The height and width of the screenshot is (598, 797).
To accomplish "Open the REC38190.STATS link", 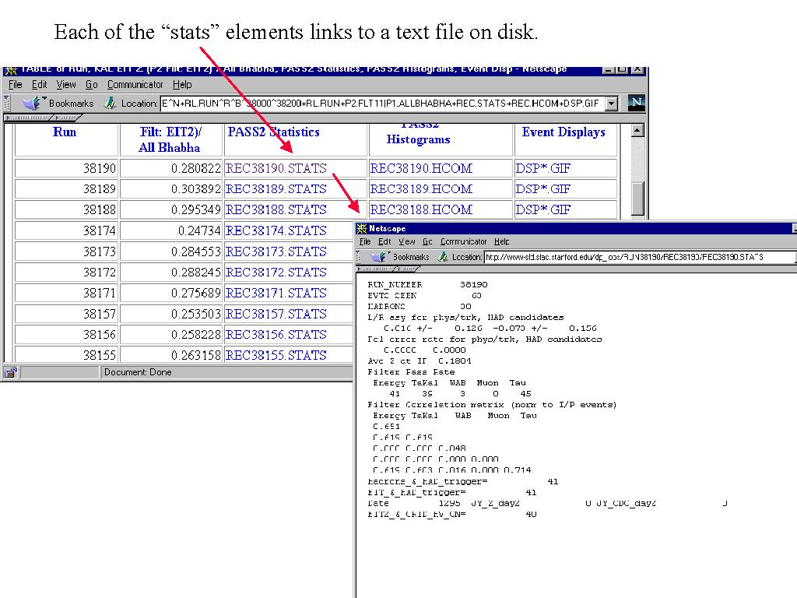I will (276, 168).
